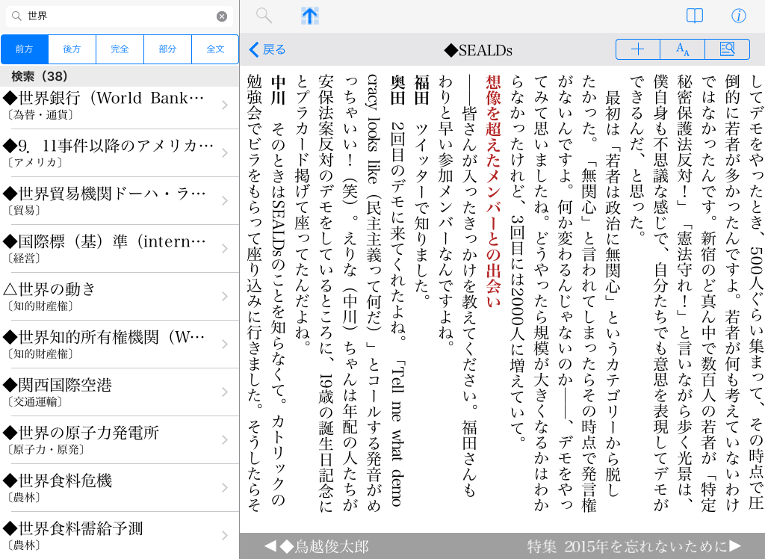765x559 pixels.
Task: Tap the plus icon button
Action: tap(637, 49)
